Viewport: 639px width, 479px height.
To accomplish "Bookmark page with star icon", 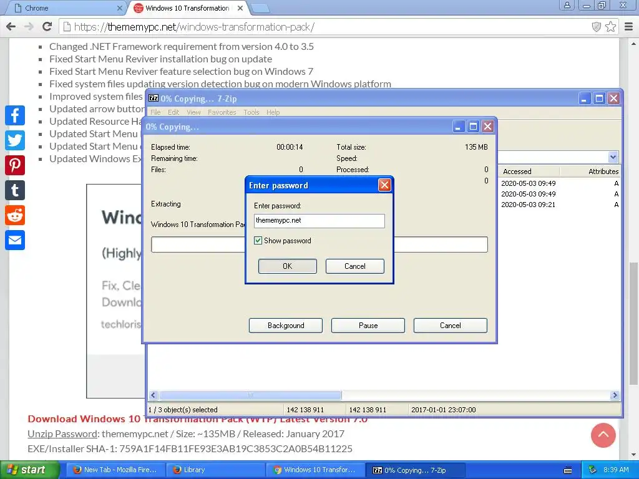I will [x=610, y=27].
